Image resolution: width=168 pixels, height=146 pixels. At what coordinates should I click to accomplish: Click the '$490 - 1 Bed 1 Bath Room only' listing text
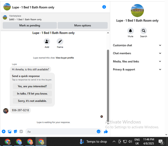click(x=26, y=20)
